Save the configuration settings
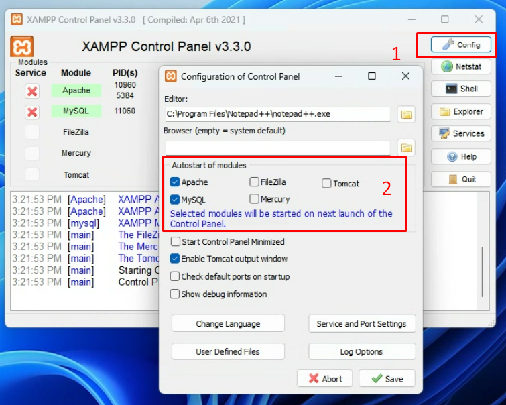Screen dimensions: 506x405 tap(387, 379)
